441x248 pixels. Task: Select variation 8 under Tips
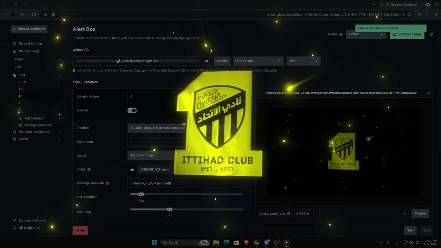(20, 110)
